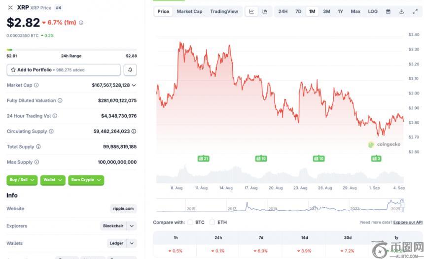Expand chart to fullscreen
The height and width of the screenshot is (259, 424).
(415, 11)
